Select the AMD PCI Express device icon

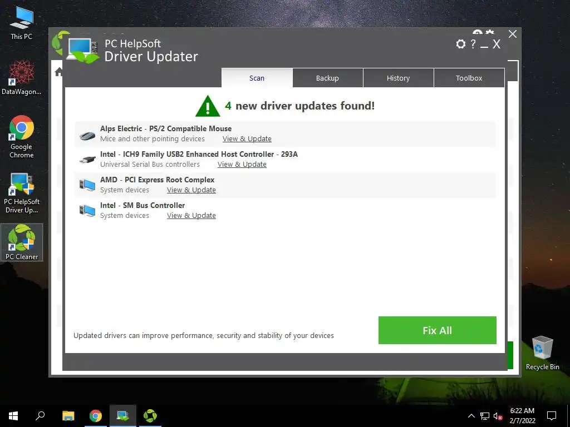[x=87, y=185]
